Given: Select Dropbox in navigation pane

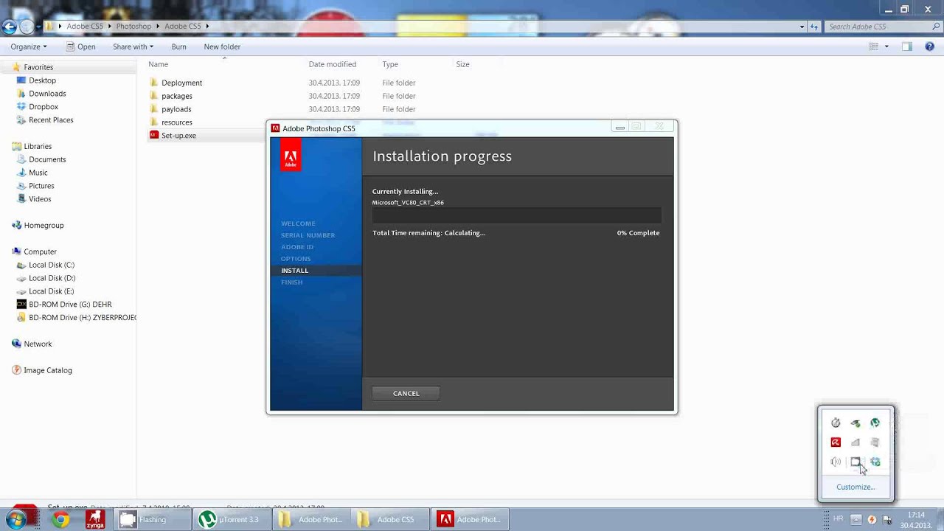Looking at the screenshot, I should click(x=44, y=107).
